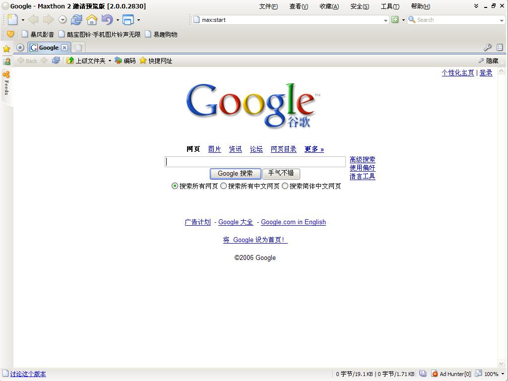Open the 文件 menu
This screenshot has height=381, width=508.
[268, 6]
